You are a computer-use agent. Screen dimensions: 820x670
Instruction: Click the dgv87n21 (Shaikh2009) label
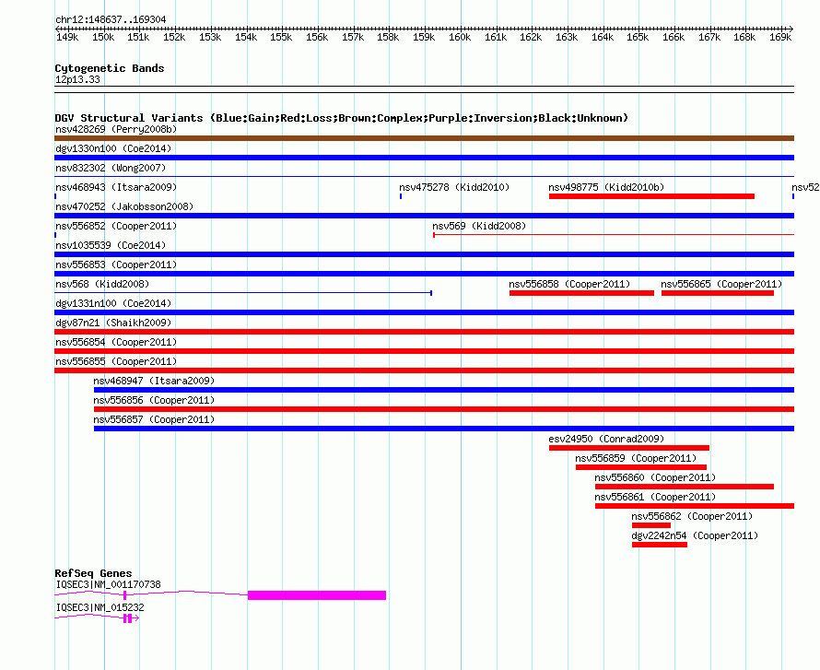(x=113, y=323)
